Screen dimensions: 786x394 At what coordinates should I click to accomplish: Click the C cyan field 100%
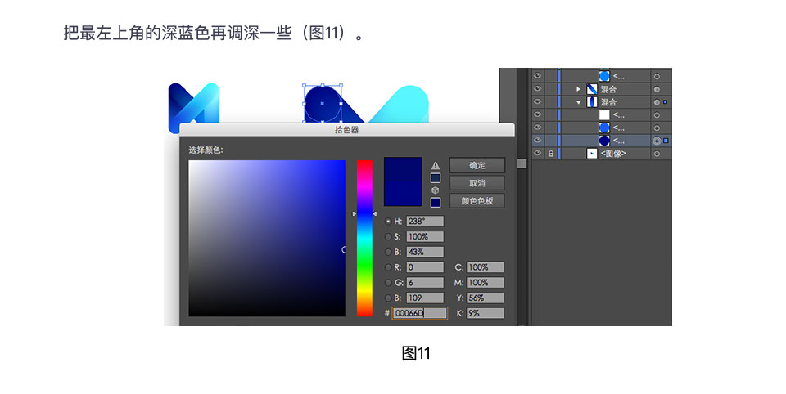485,267
